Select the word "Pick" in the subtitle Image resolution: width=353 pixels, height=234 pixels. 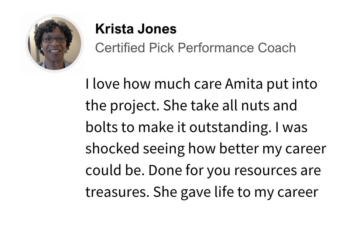pos(161,47)
